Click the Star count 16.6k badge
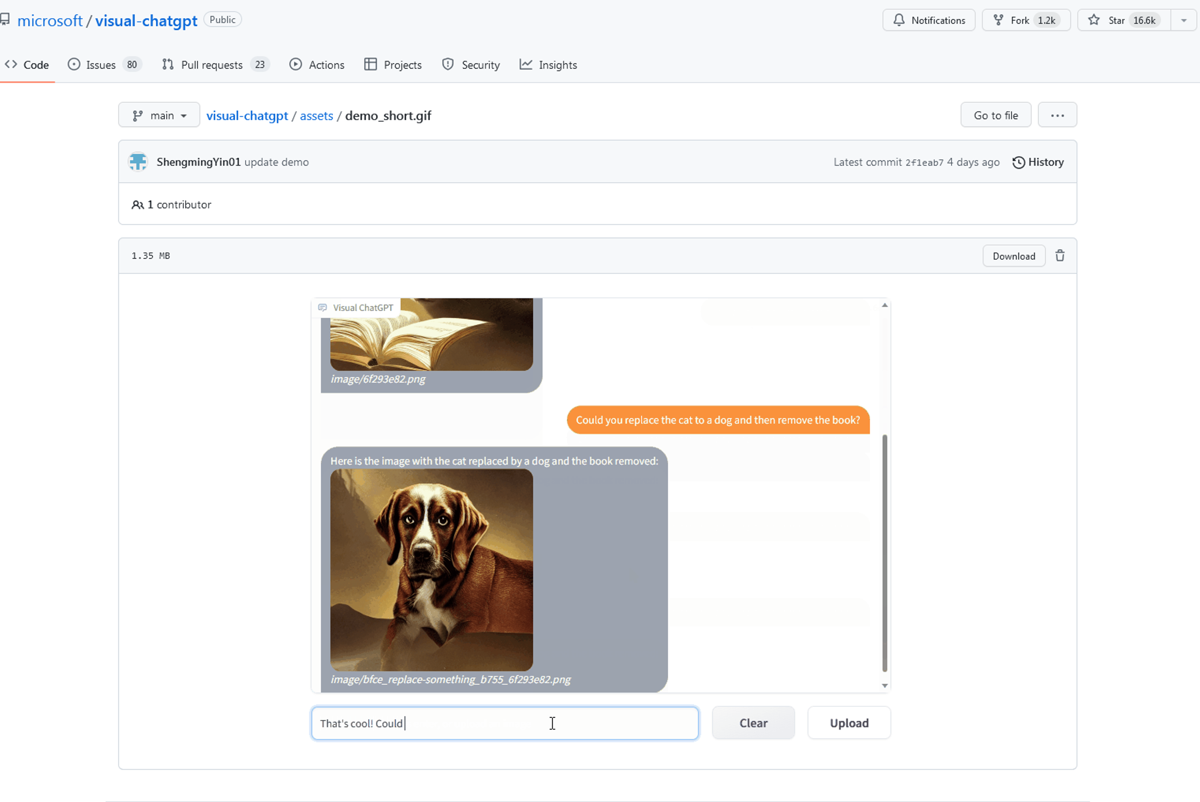Image resolution: width=1200 pixels, height=802 pixels. (1144, 20)
